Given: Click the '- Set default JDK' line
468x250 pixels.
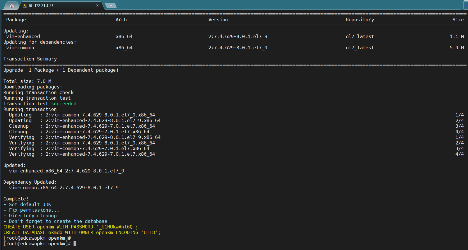Looking at the screenshot, I should [27, 204].
